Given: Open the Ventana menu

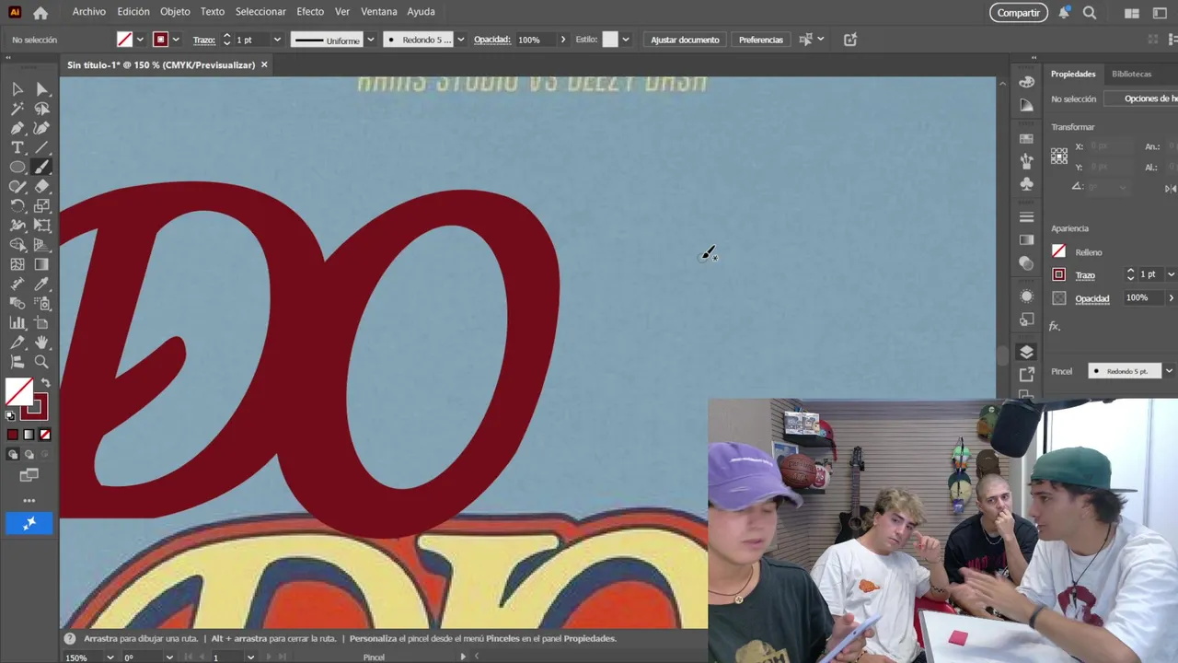Looking at the screenshot, I should coord(378,12).
